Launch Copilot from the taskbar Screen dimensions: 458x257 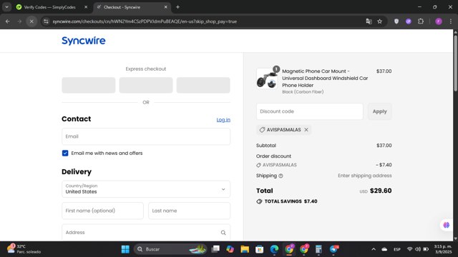pyautogui.click(x=230, y=249)
